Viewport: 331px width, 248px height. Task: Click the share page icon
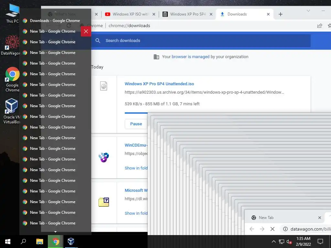(320, 26)
